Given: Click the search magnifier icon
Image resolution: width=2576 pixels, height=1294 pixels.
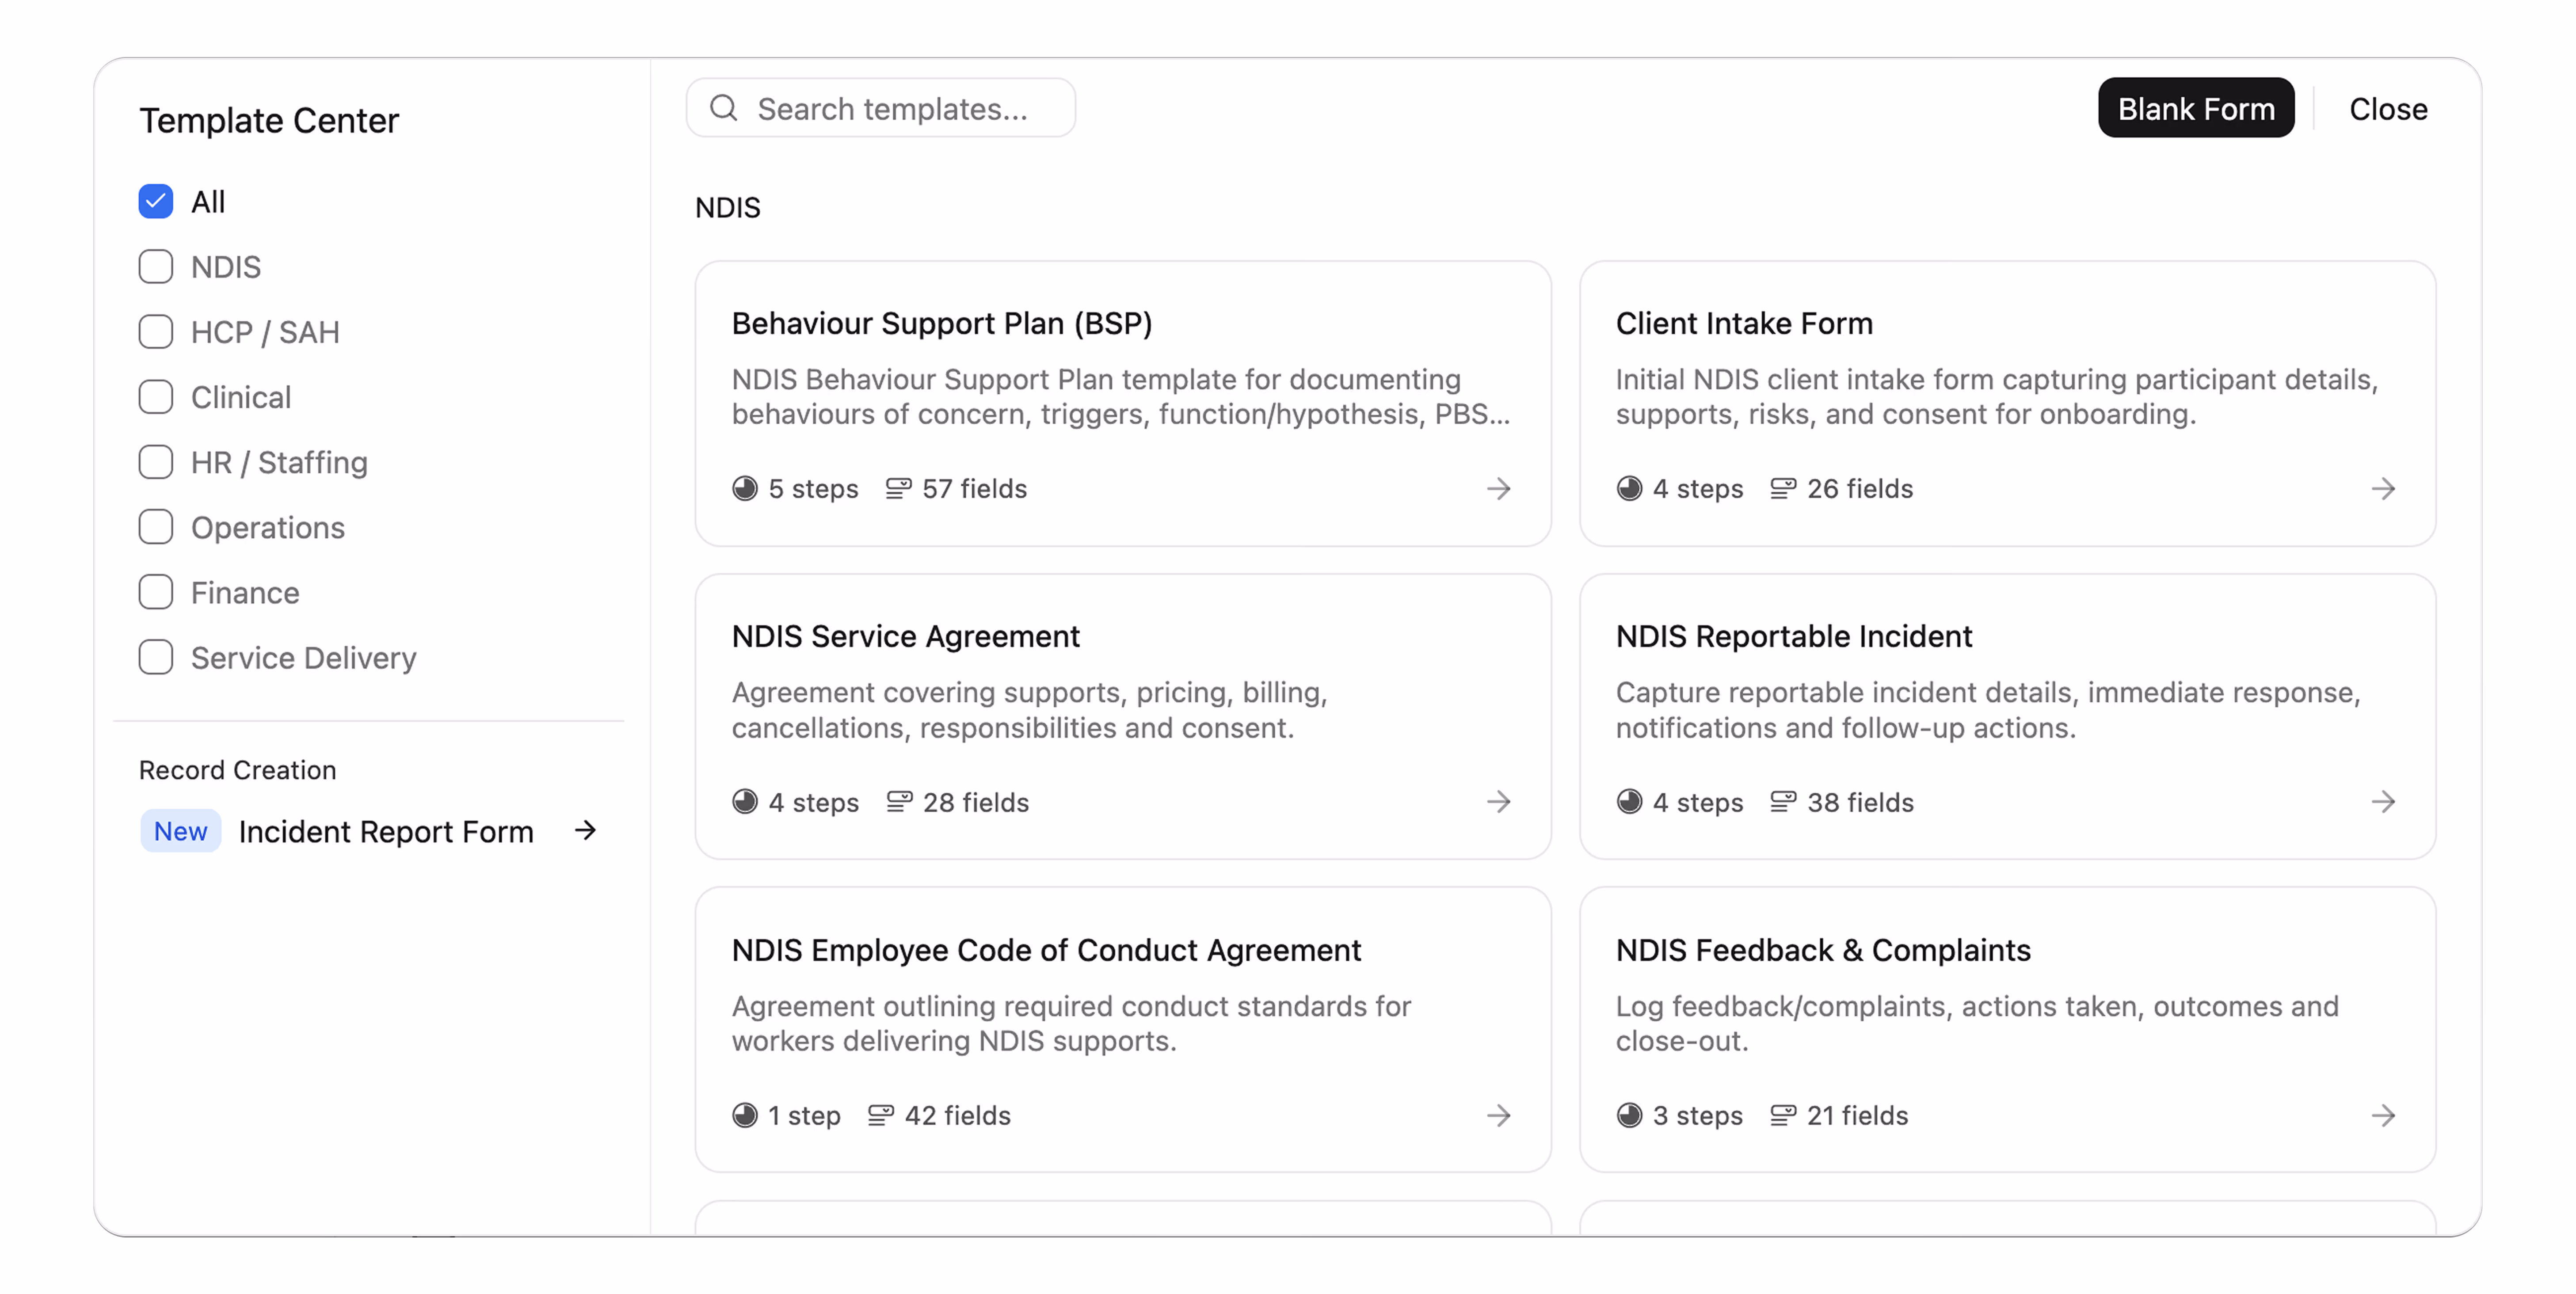Looking at the screenshot, I should click(x=724, y=108).
